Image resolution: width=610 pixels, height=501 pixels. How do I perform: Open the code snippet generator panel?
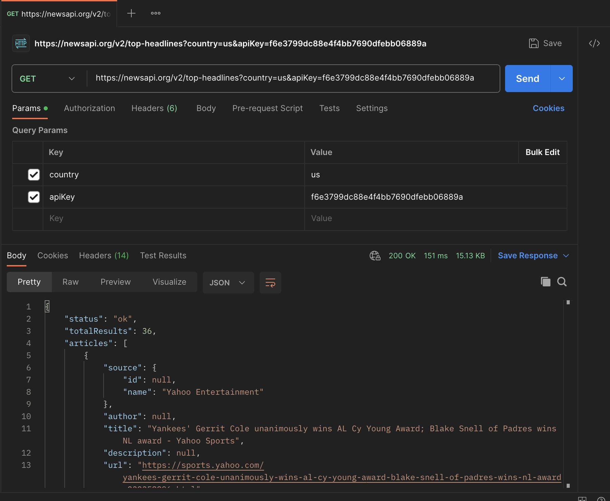point(595,43)
